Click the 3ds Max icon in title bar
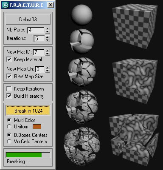Viewport: 163px width, 170px height. tap(6, 5)
